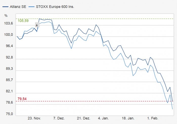
Task: Click the 18. Jan. date label
Action: click(x=128, y=118)
